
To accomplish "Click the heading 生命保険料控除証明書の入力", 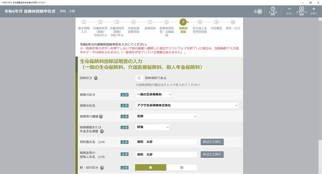I will click(111, 61).
